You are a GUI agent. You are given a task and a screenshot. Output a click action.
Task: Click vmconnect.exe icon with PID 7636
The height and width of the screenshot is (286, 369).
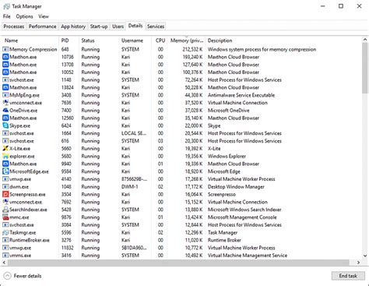point(5,103)
